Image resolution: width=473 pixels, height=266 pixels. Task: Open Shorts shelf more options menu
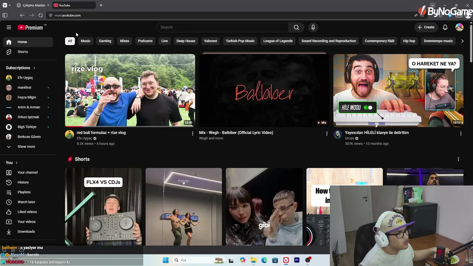459,159
